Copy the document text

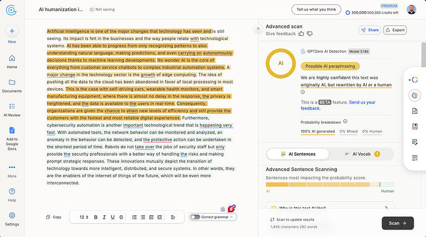(x=54, y=217)
